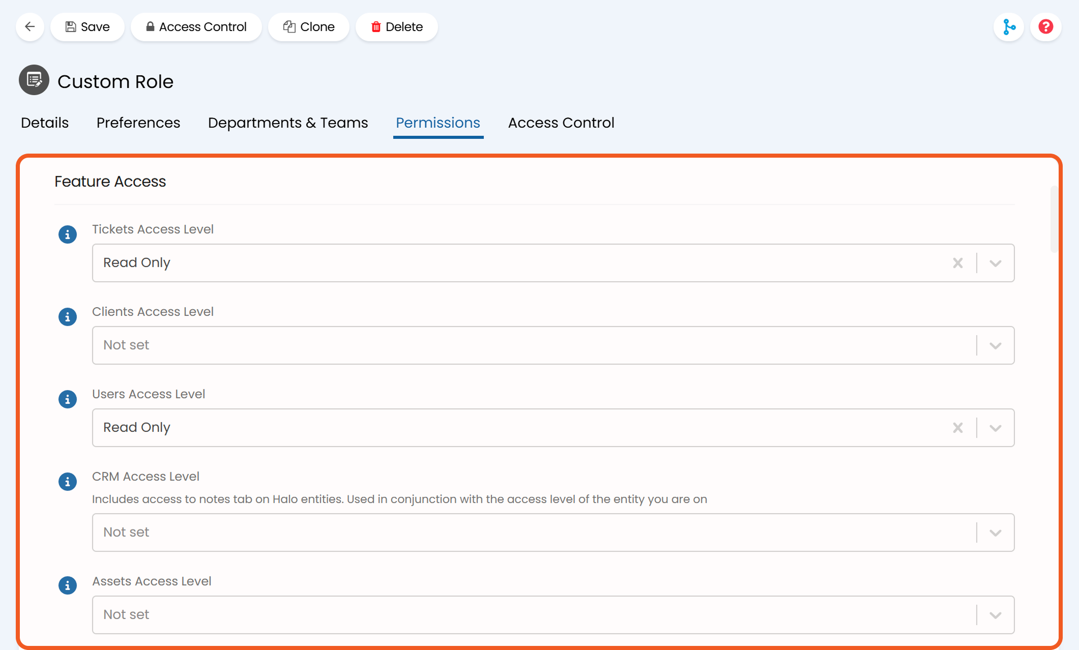Expand the CRM Access Level dropdown

pyautogui.click(x=996, y=533)
